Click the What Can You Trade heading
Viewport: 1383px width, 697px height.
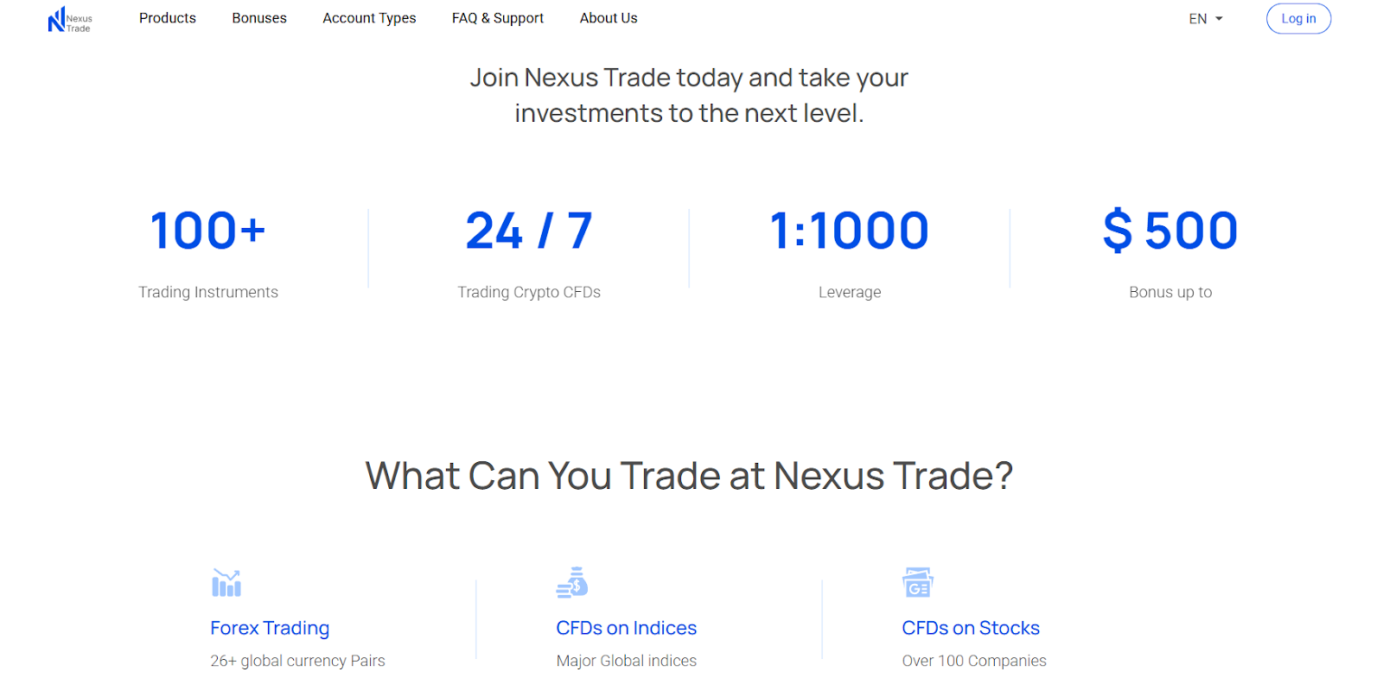(x=689, y=476)
